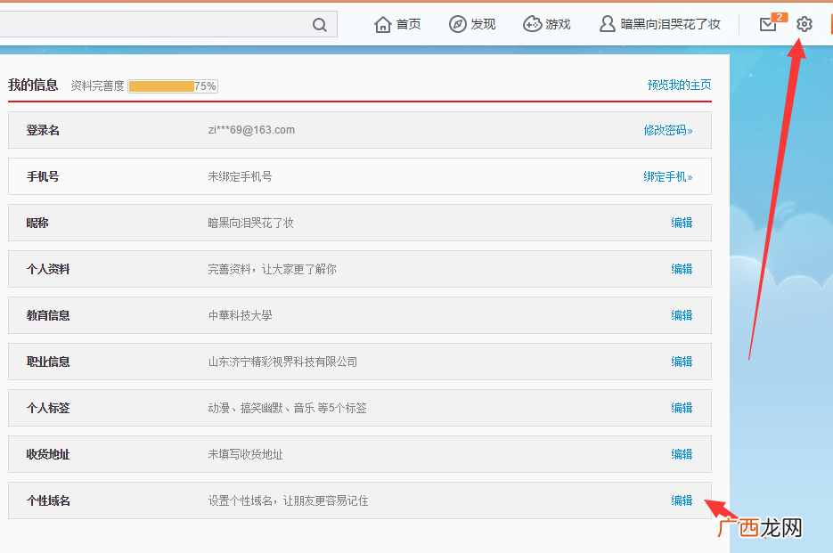
Task: Click 绑定手机 link in 手机号 row
Action: point(668,176)
